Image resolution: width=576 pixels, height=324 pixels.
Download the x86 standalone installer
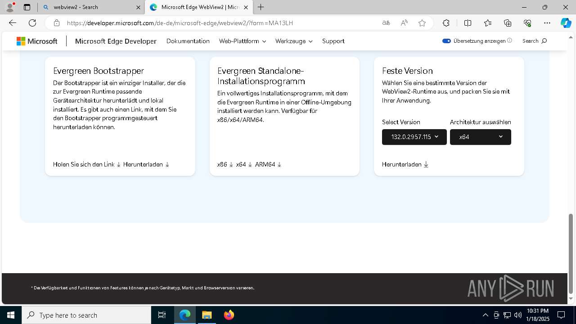[x=225, y=164]
